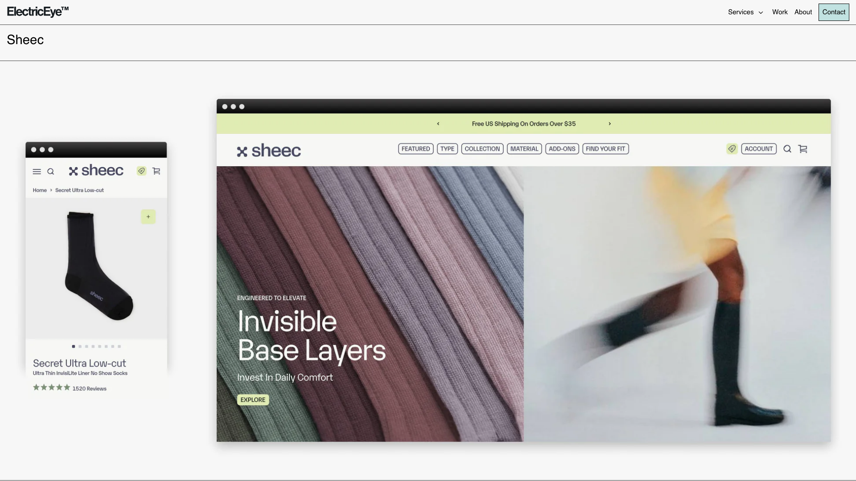Click the 'ENGINEERED TO ELEVATE' label
This screenshot has height=481, width=856.
click(272, 298)
